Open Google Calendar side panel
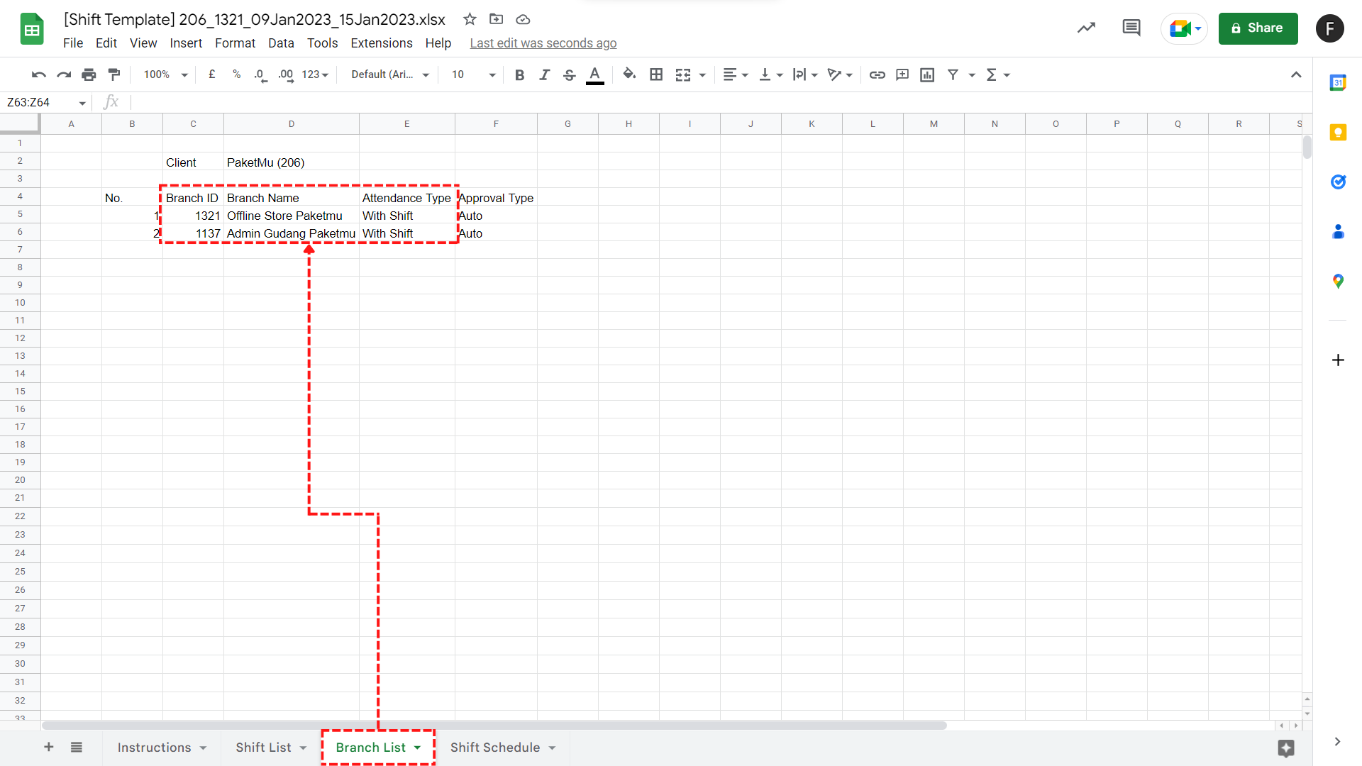 click(x=1338, y=83)
